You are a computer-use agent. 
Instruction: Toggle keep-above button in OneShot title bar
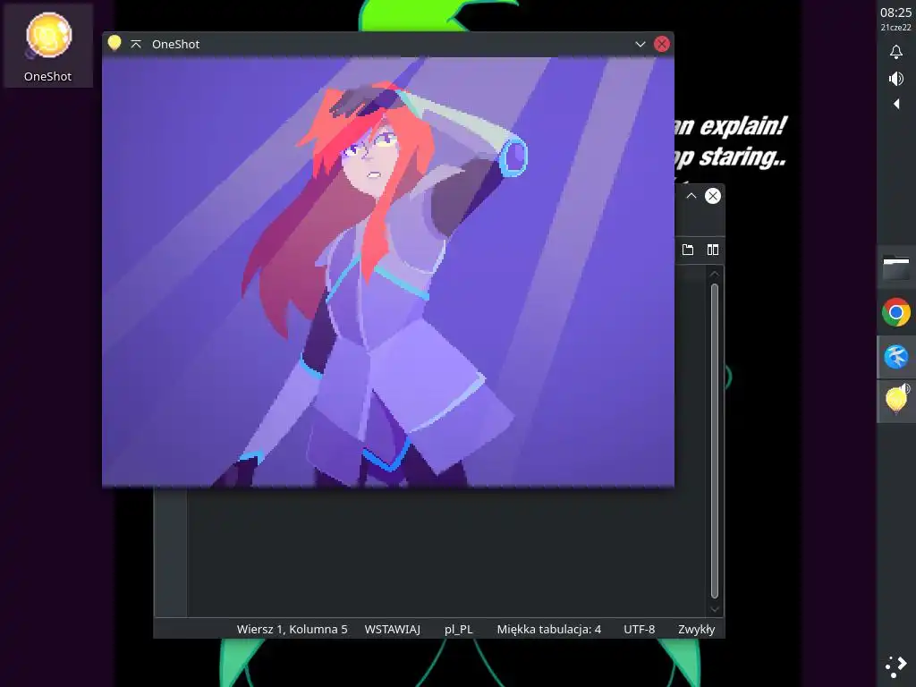click(136, 44)
